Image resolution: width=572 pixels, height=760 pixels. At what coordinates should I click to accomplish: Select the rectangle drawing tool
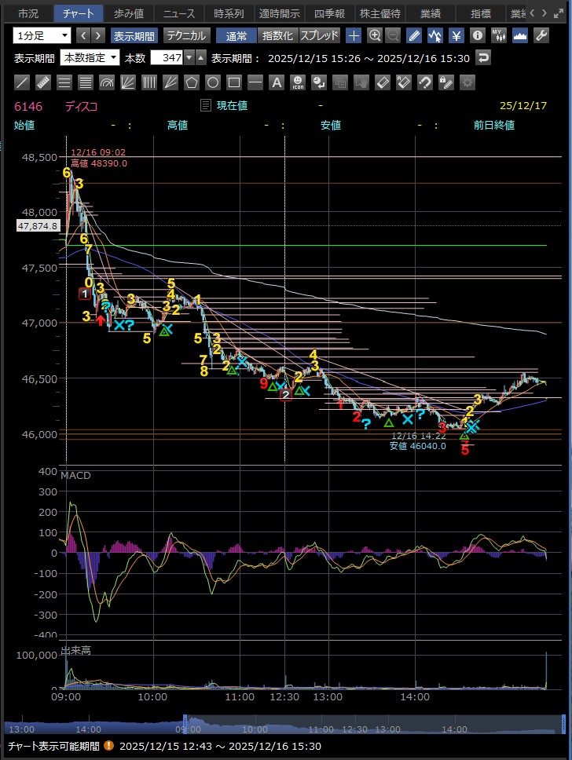234,82
